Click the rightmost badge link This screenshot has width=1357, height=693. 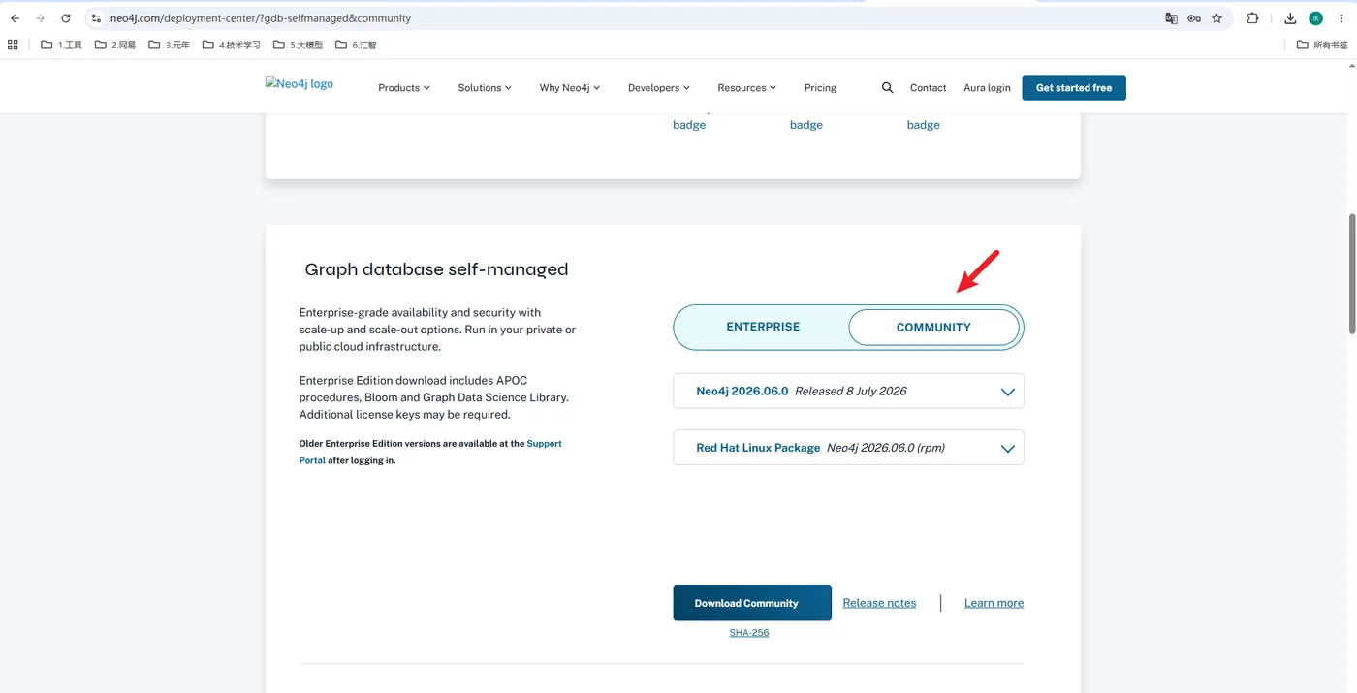pos(923,125)
